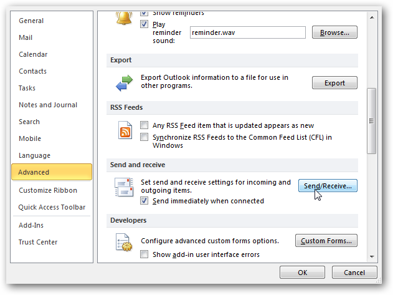Enable Any RSS Feed item appears as new
Viewport: 393px width, 295px height.
pyautogui.click(x=144, y=125)
